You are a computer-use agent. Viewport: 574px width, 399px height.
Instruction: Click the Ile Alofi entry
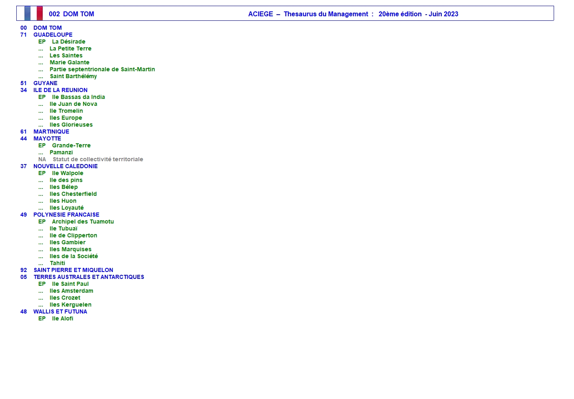click(x=63, y=318)
